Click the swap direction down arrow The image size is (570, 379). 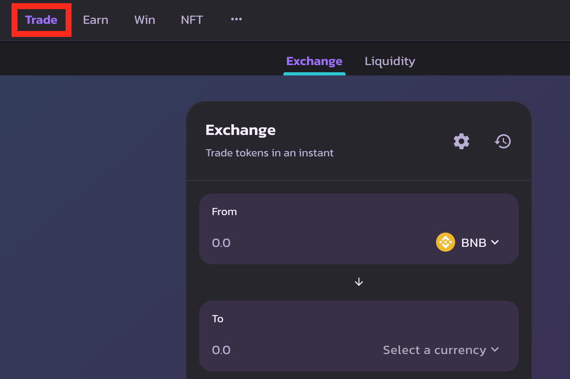pos(359,282)
